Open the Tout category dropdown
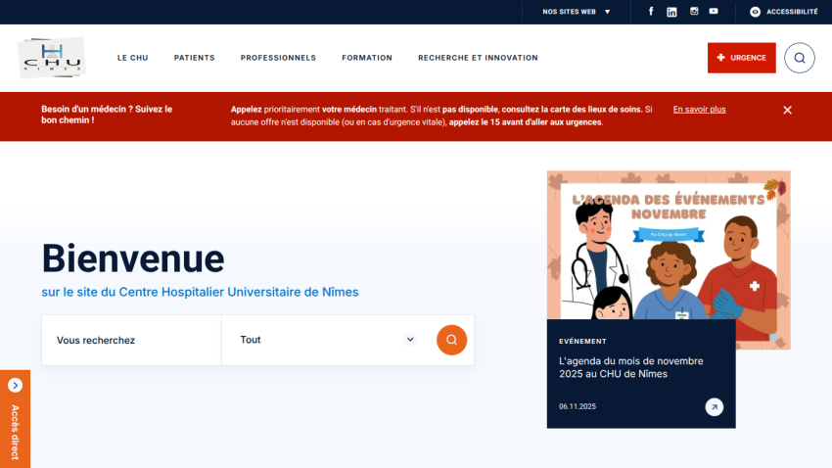832x468 pixels. click(329, 340)
